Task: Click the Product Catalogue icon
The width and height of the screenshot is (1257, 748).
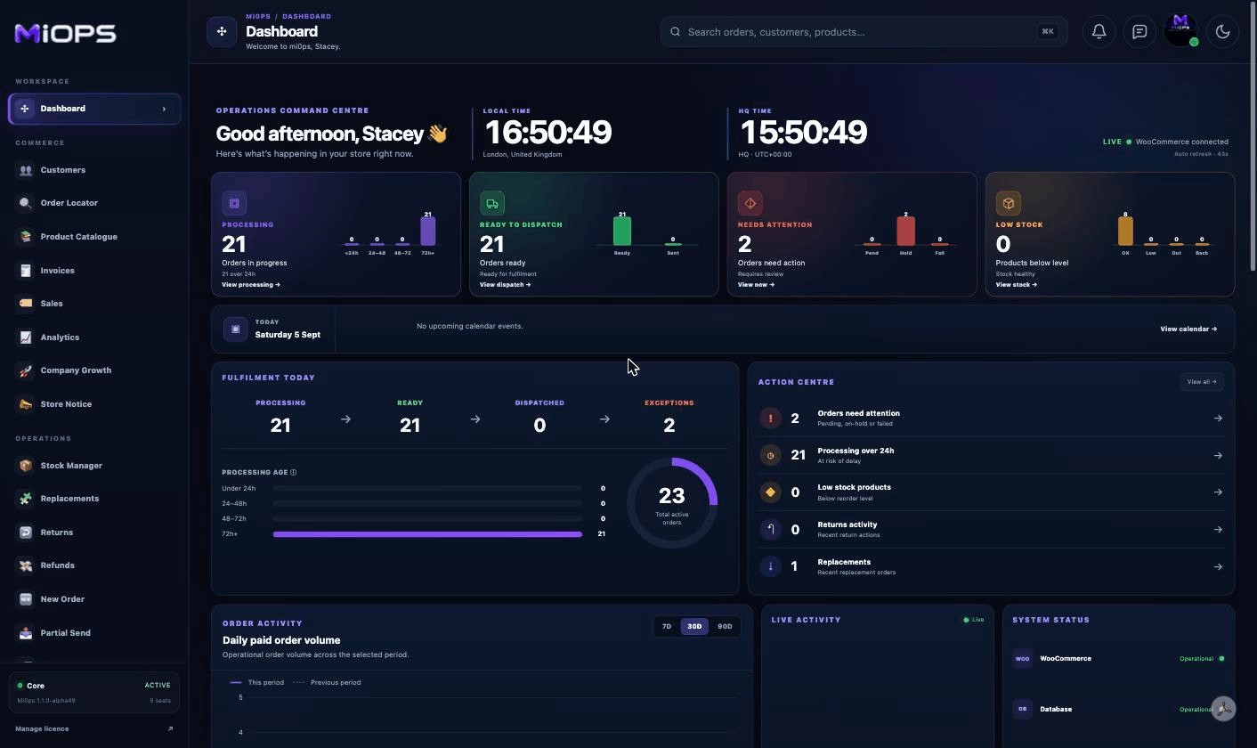Action: 25,237
